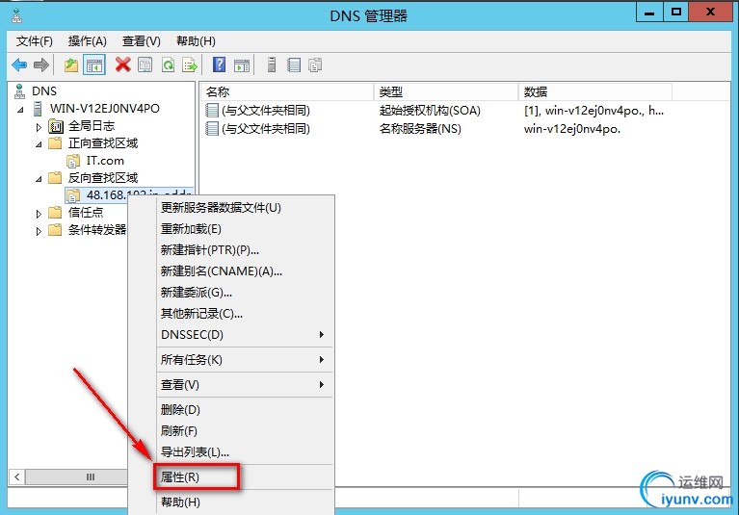Screen dimensions: 739x515
Task: Sort by the 类型 column header
Action: 446,91
